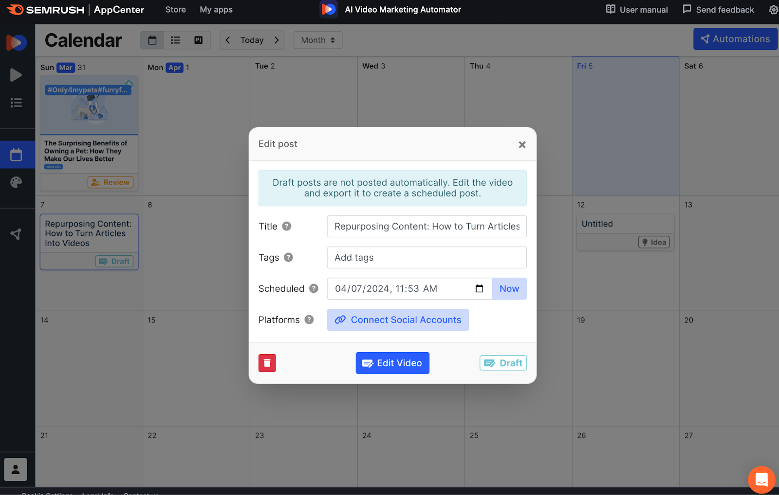
Task: Open the kanban board view icon
Action: 198,40
